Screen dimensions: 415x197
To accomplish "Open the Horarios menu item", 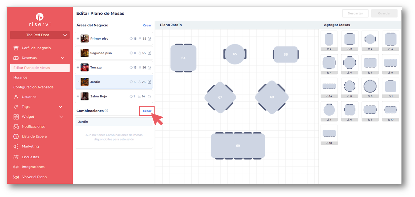I will [20, 77].
